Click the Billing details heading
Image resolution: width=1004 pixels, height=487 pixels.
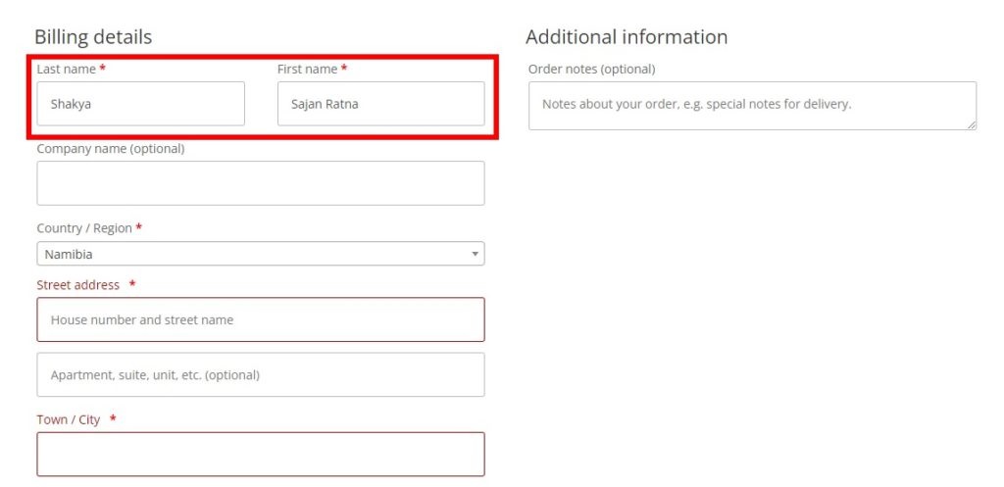(93, 37)
